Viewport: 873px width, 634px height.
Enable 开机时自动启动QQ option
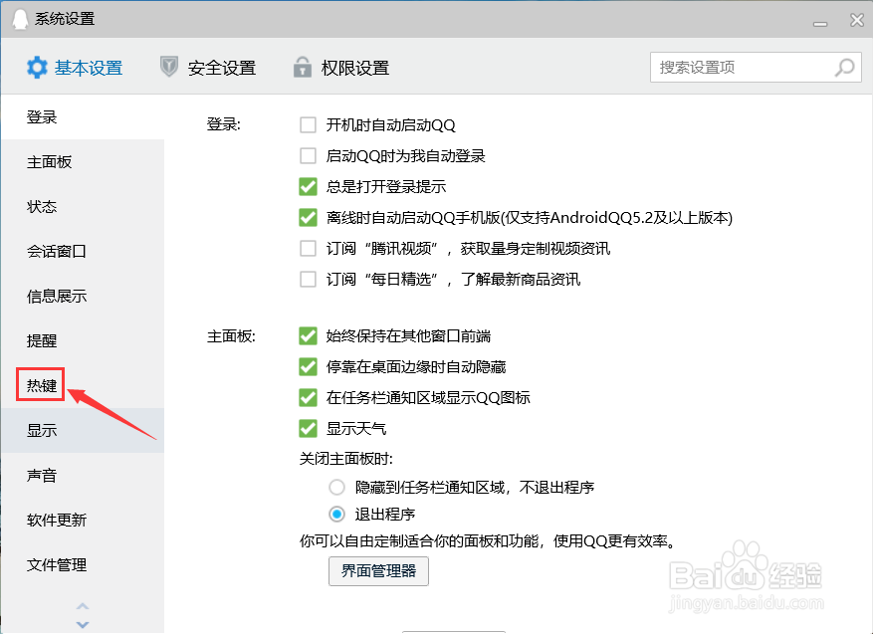click(x=309, y=124)
